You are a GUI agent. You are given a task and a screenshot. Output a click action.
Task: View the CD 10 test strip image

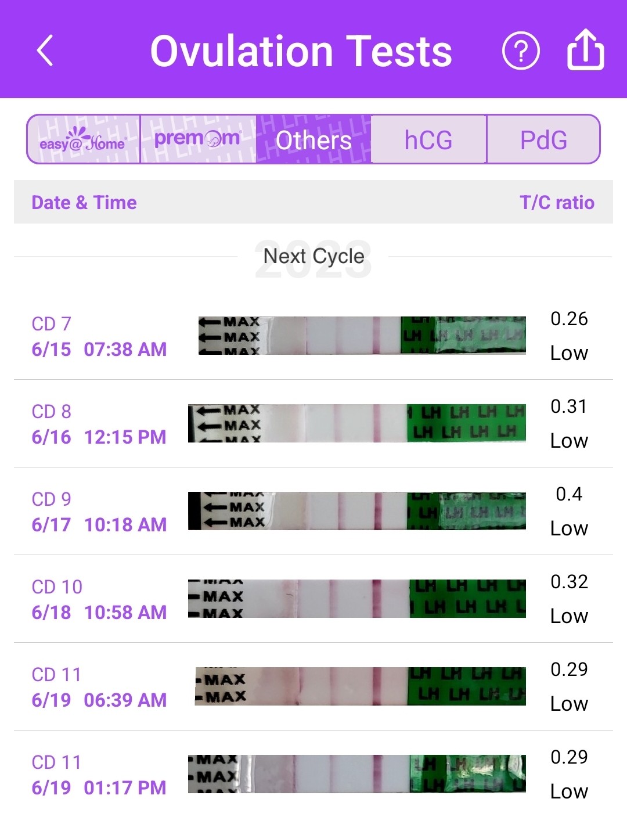(356, 599)
